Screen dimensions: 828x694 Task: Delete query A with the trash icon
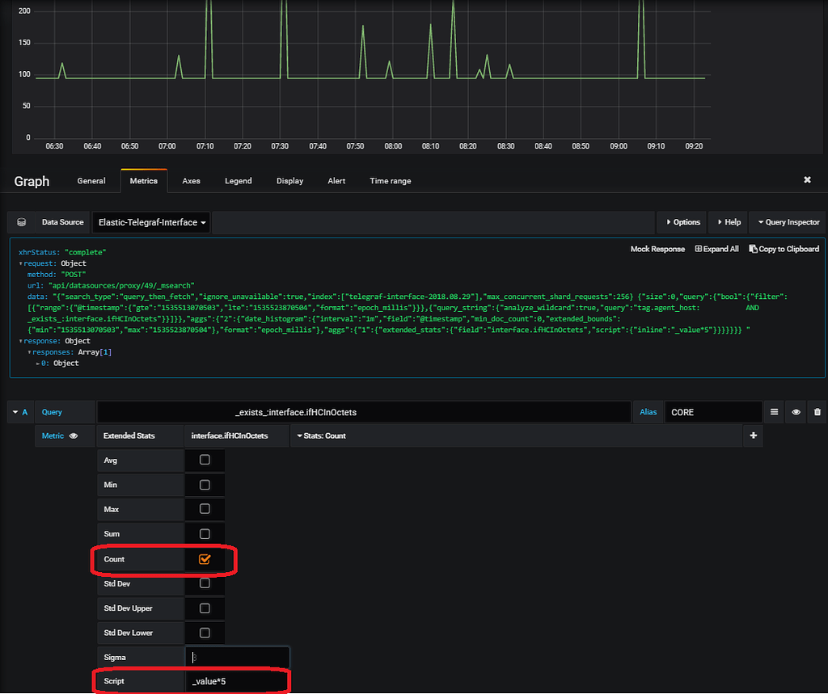pyautogui.click(x=817, y=412)
